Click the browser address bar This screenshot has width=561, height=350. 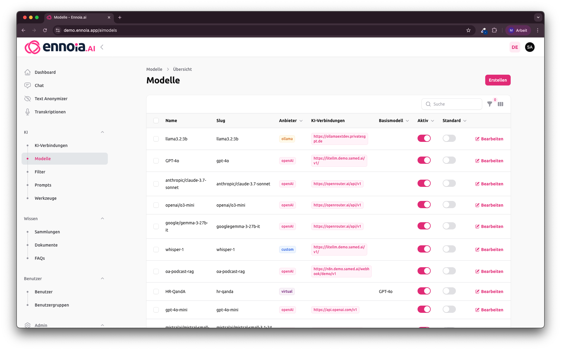(264, 30)
